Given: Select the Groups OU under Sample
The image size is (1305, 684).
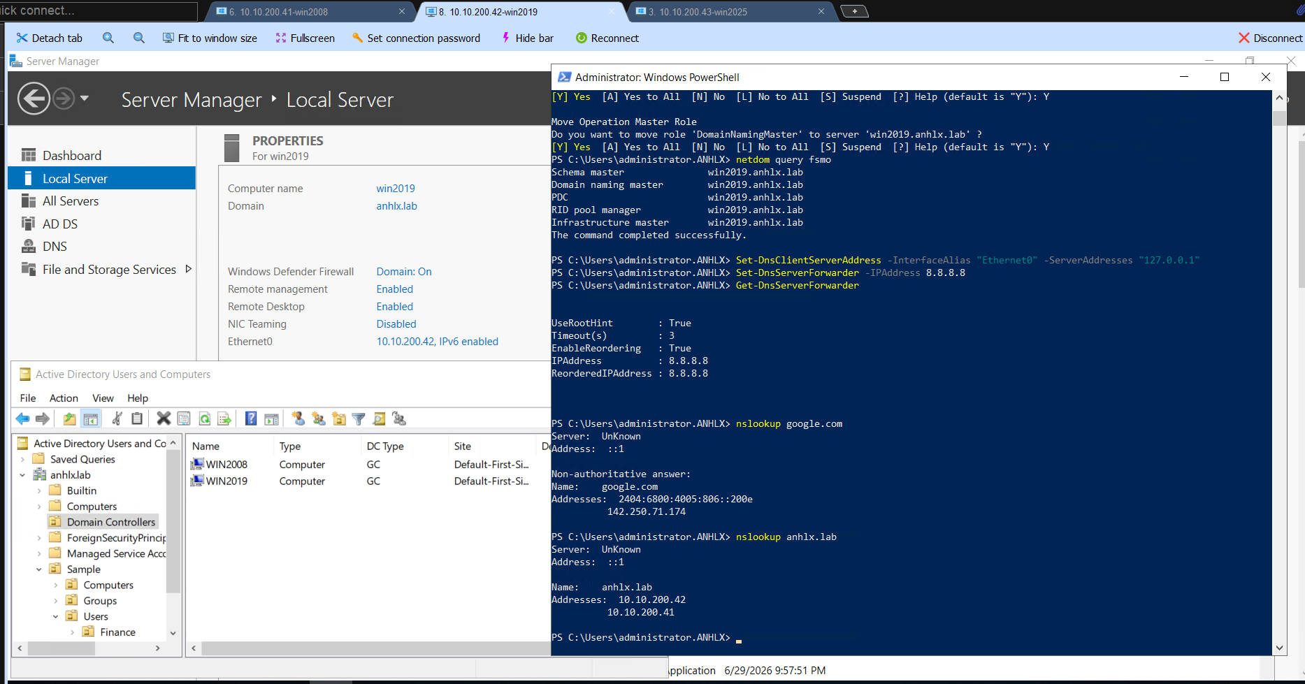Looking at the screenshot, I should pos(100,601).
